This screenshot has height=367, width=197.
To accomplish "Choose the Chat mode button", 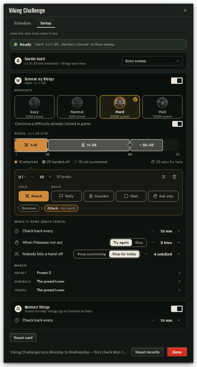I will click(131, 196).
